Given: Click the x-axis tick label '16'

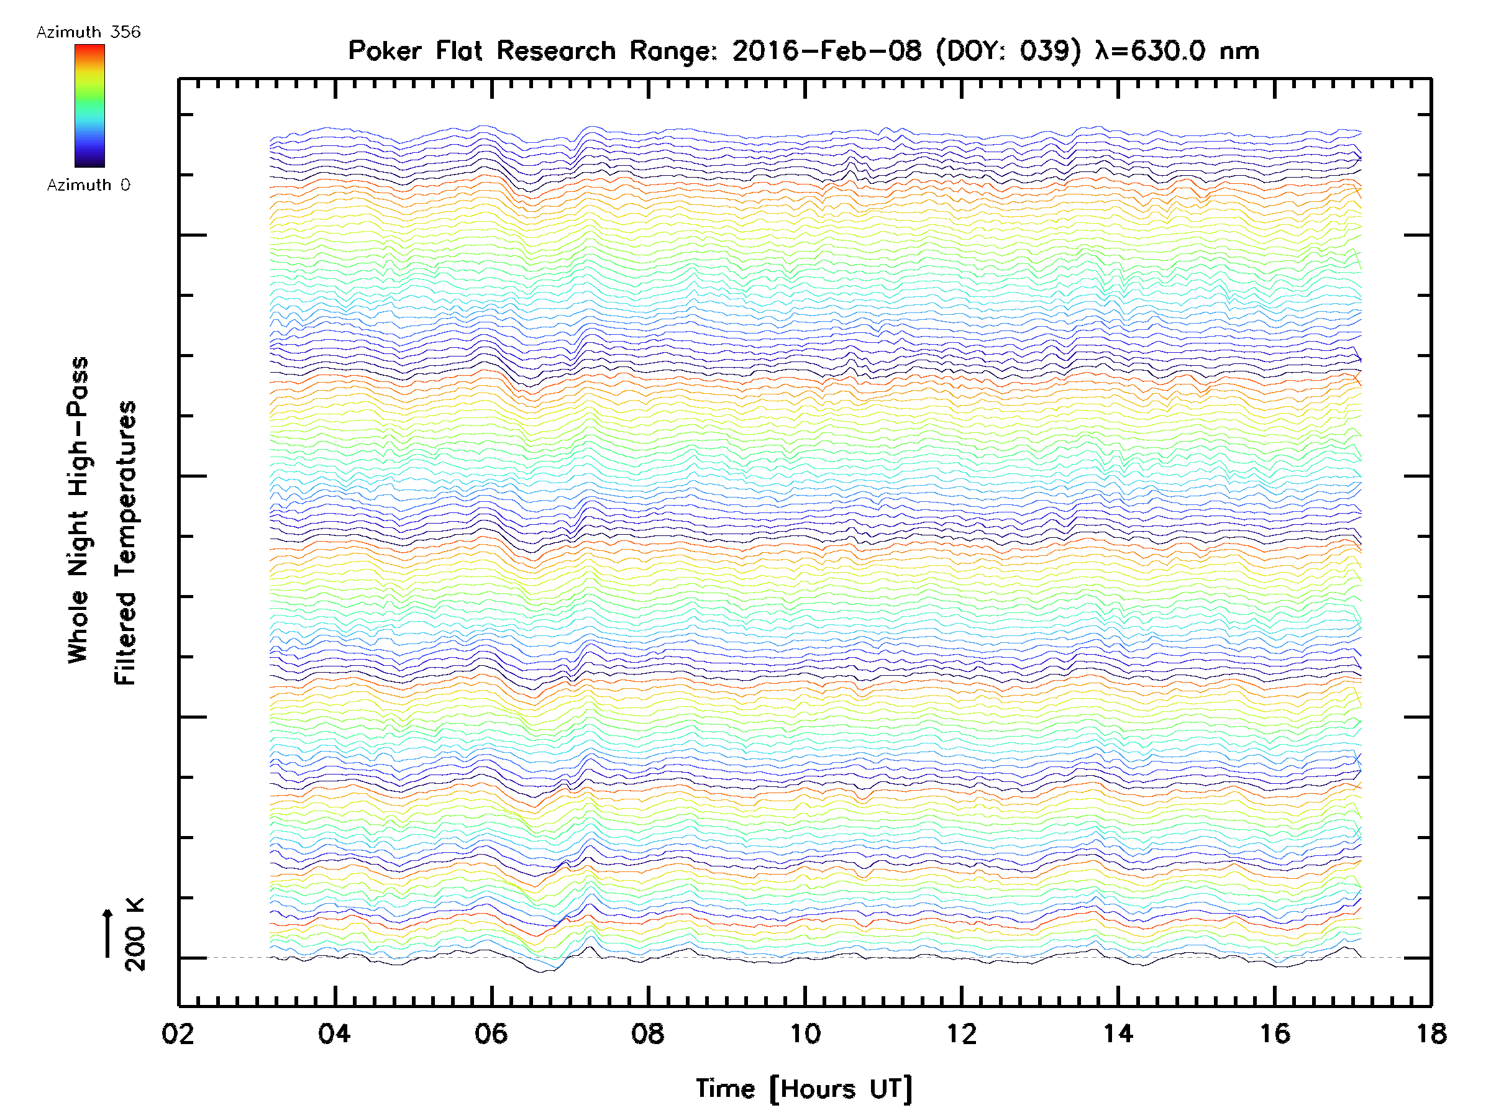Looking at the screenshot, I should pyautogui.click(x=1275, y=1034).
